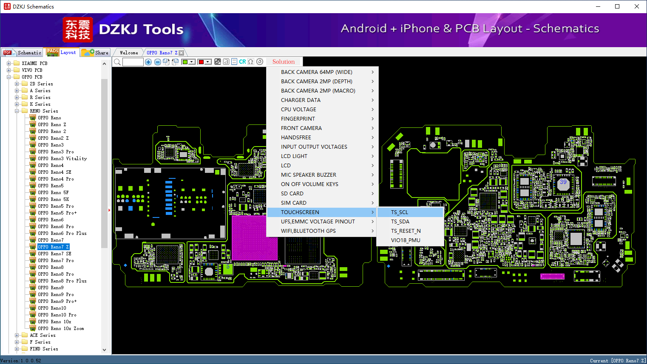
Task: Click the folder icon of XIAOMI PCB
Action: pyautogui.click(x=17, y=63)
